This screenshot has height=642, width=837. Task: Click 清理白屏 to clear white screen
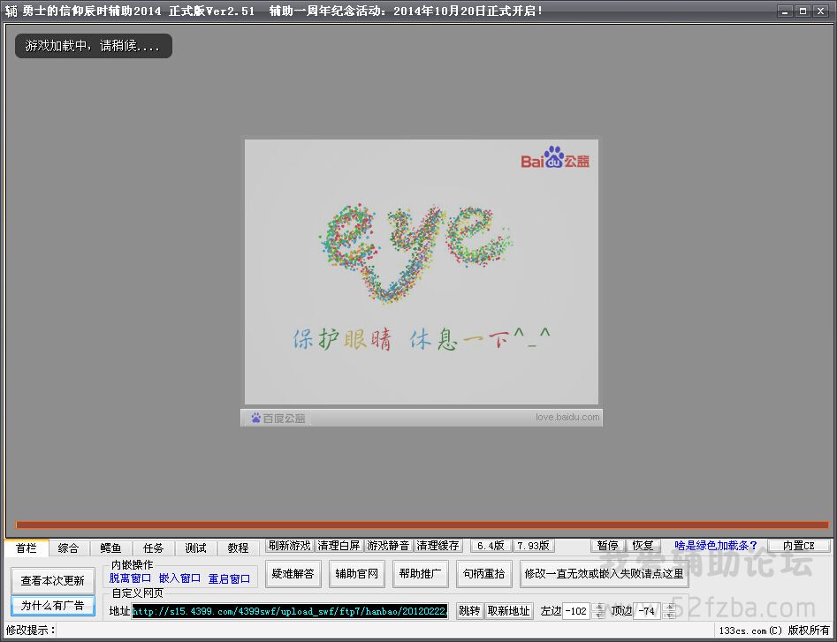339,546
